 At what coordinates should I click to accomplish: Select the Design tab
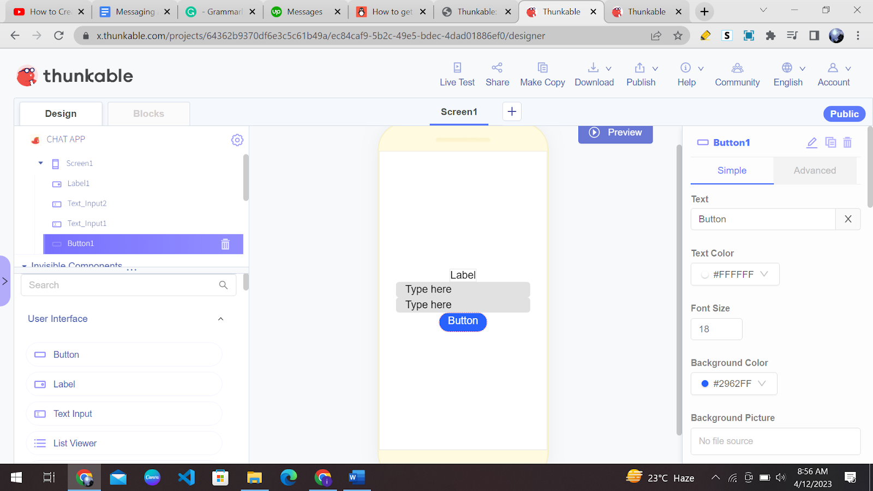click(61, 113)
